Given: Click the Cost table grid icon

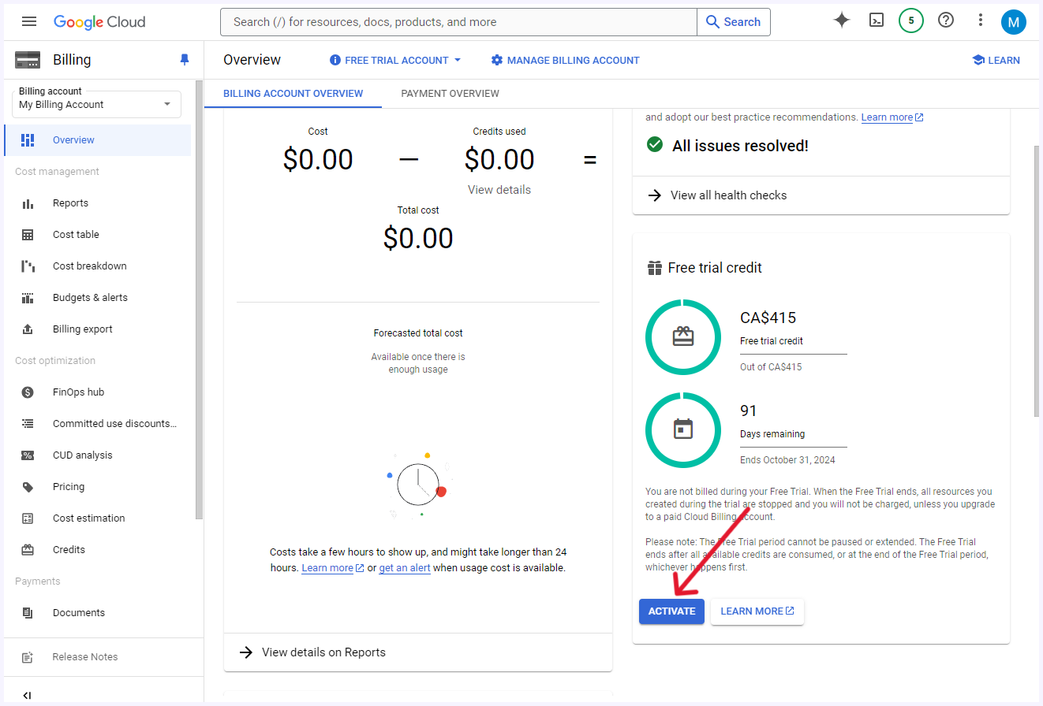Looking at the screenshot, I should (28, 235).
